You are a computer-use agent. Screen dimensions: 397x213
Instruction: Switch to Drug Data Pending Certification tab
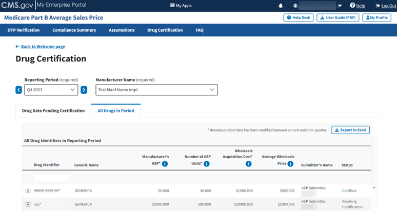coord(53,111)
